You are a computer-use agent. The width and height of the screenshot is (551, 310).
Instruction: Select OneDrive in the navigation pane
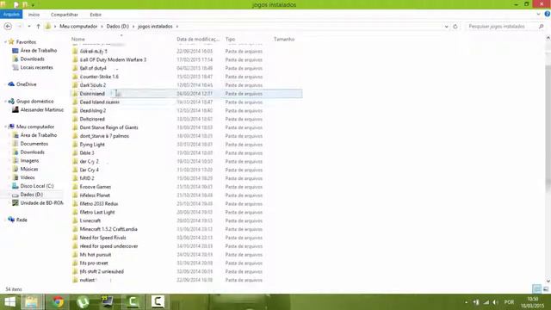pyautogui.click(x=27, y=84)
